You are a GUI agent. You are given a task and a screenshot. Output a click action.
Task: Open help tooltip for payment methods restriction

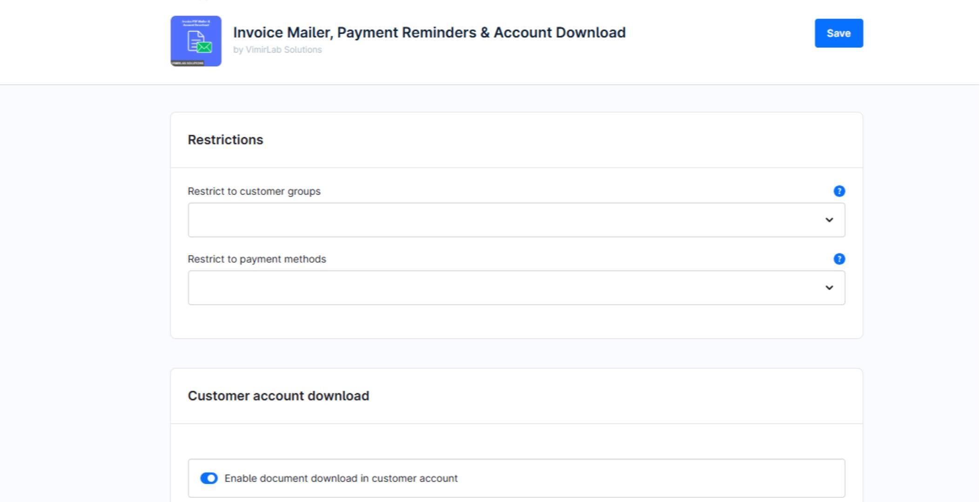pyautogui.click(x=839, y=259)
